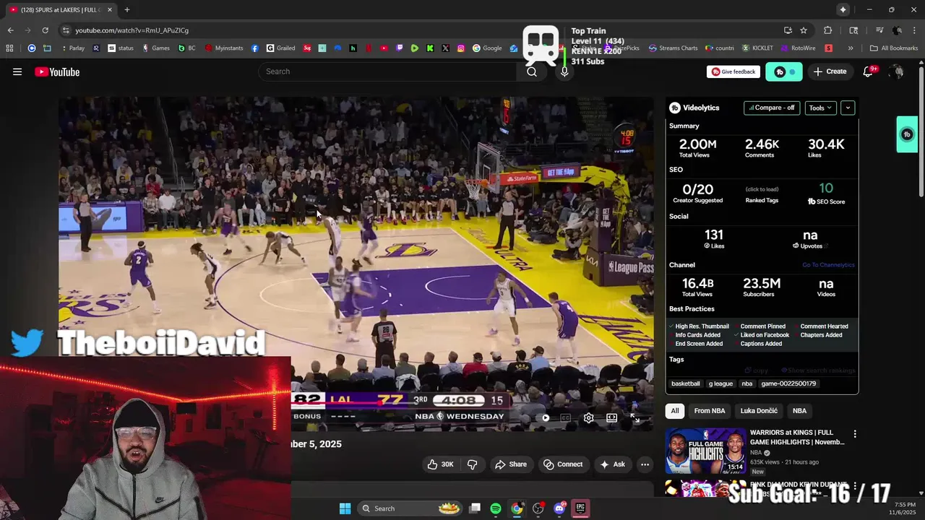Viewport: 925px width, 520px height.
Task: Click the browser address bar URL
Action: (132, 30)
